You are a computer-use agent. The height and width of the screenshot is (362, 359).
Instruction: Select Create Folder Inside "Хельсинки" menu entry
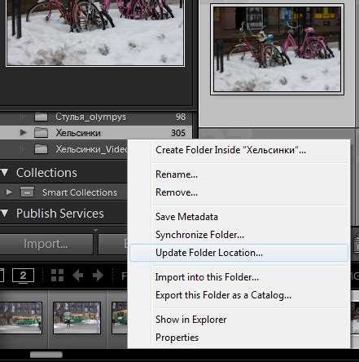[239, 150]
